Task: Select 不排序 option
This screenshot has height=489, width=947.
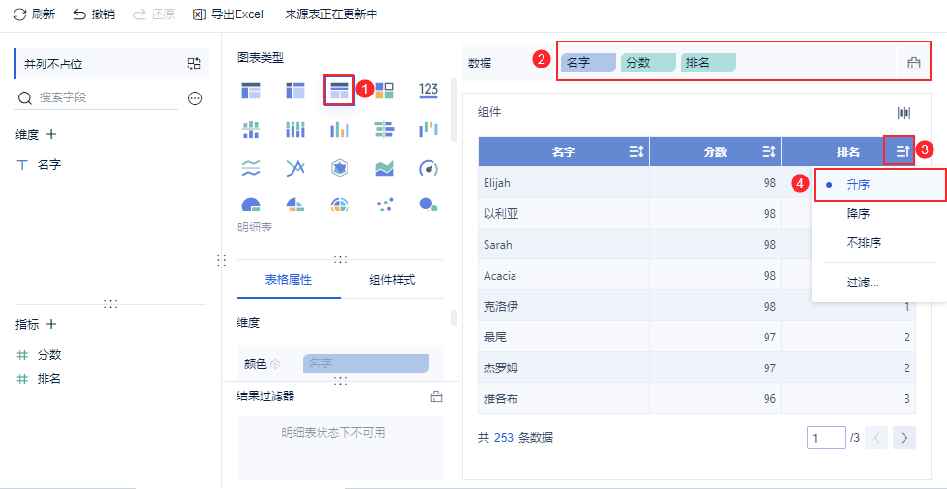Action: coord(864,243)
